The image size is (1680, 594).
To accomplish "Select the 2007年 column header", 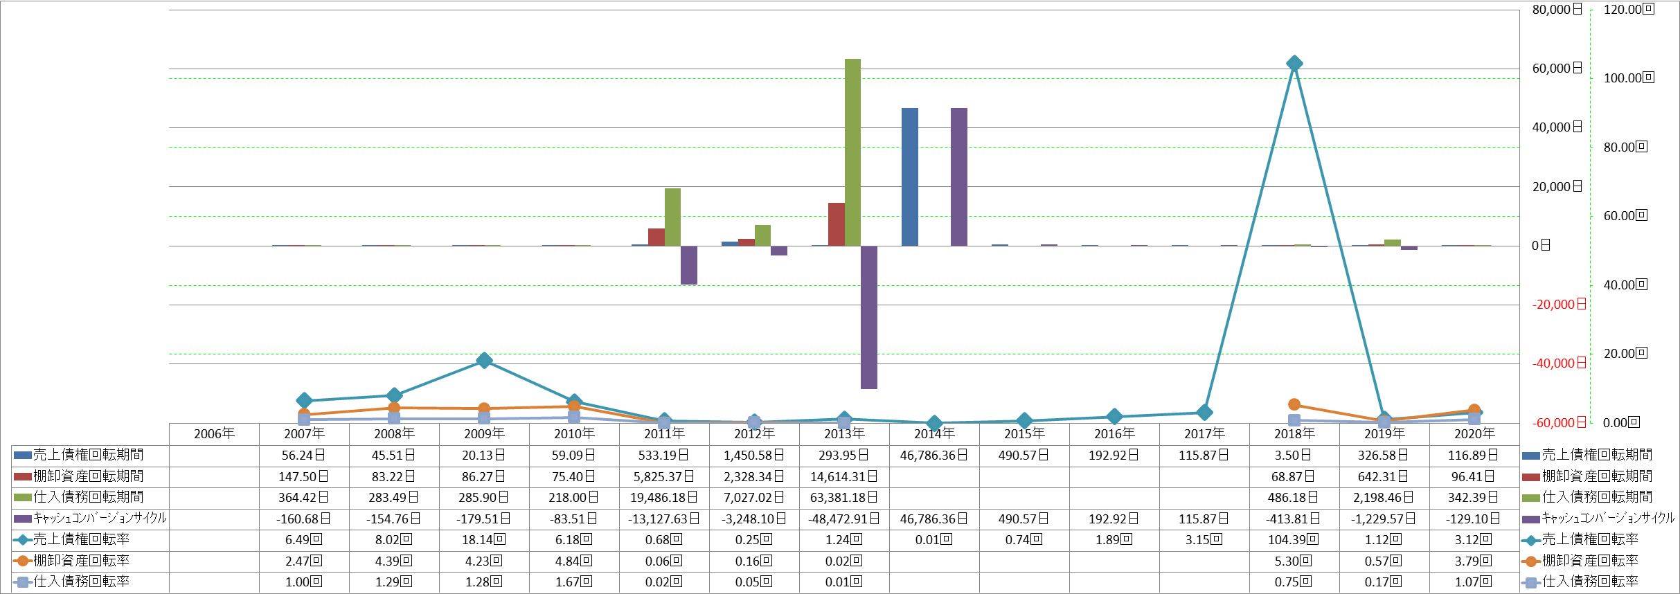I will point(304,434).
